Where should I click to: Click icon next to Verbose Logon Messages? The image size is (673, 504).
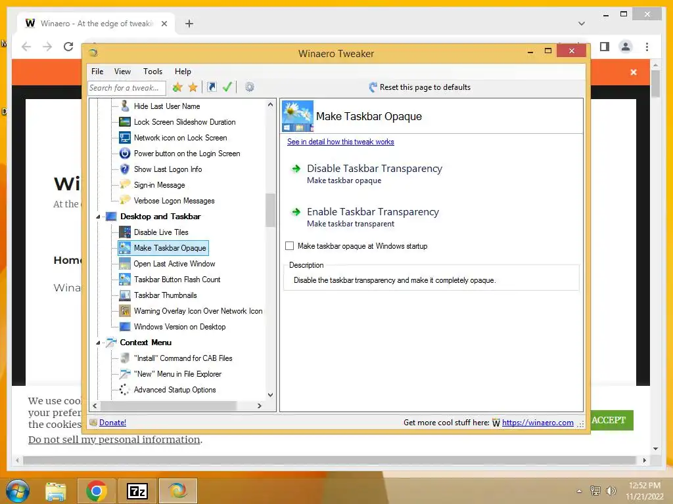click(125, 200)
